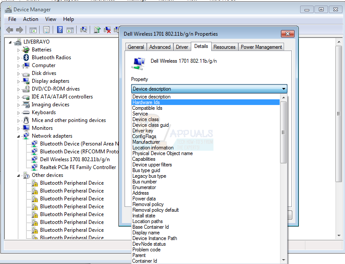
Task: Open the View menu
Action: pos(51,19)
